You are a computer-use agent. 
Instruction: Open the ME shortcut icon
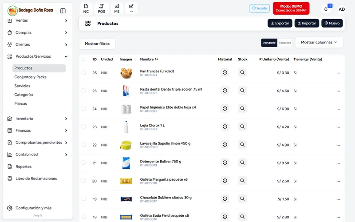[117, 8]
